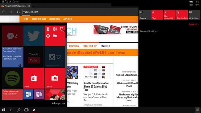
Task: Click the taskbar Back arrow
Action: click(11, 110)
